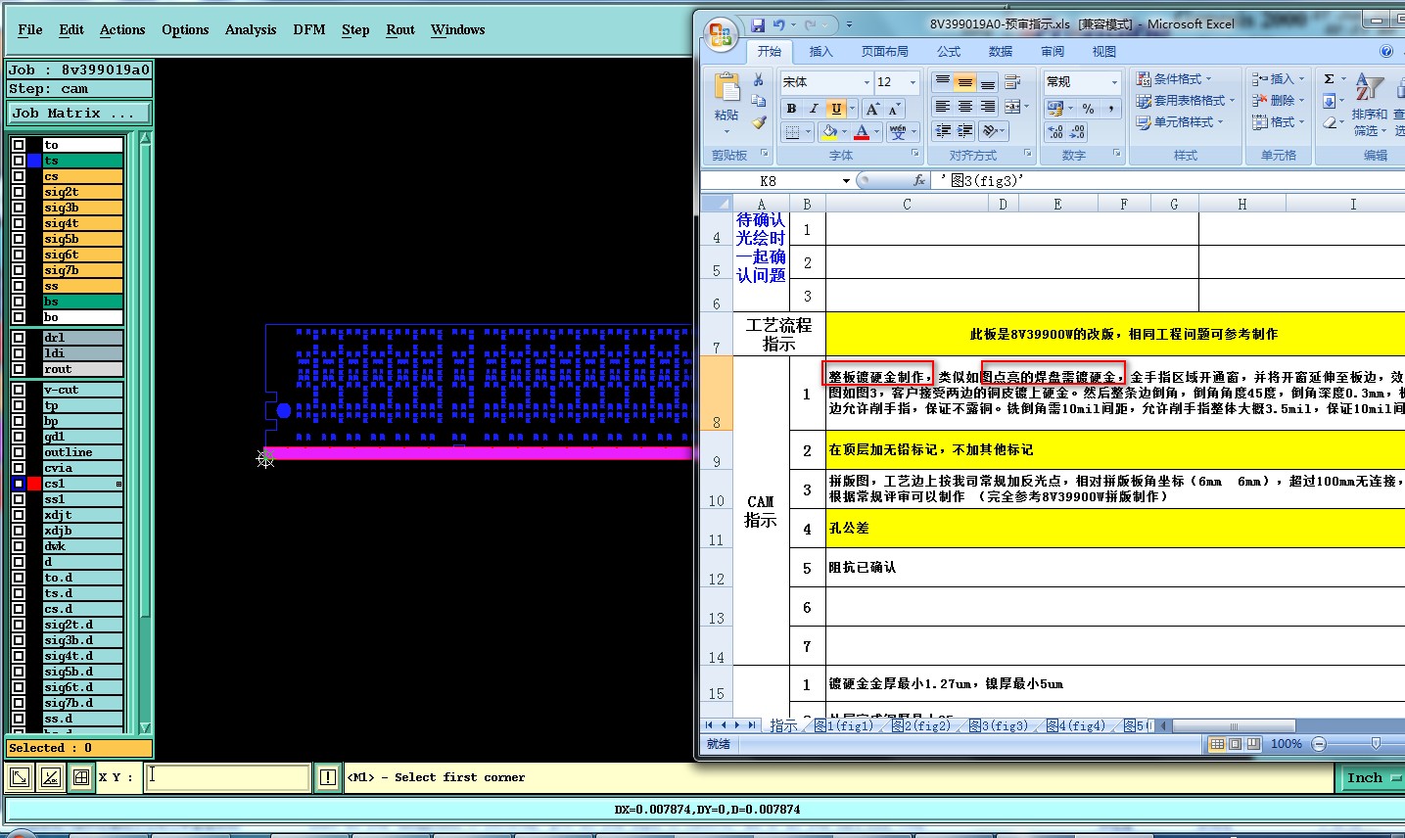Click the Increase Indent icon
The width and height of the screenshot is (1405, 838).
coord(965,130)
